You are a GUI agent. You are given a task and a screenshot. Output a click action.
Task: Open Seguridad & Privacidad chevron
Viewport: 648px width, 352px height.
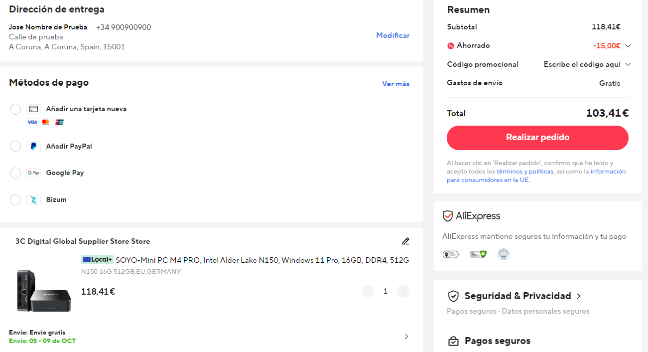(x=578, y=296)
